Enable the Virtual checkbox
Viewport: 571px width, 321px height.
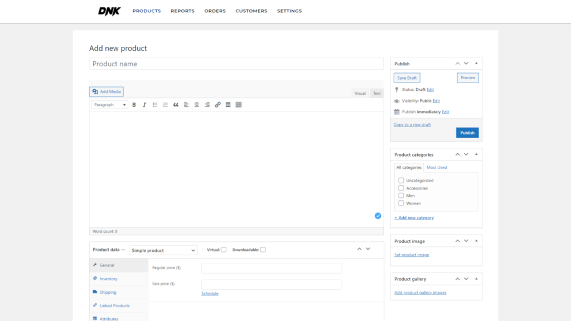(x=224, y=250)
